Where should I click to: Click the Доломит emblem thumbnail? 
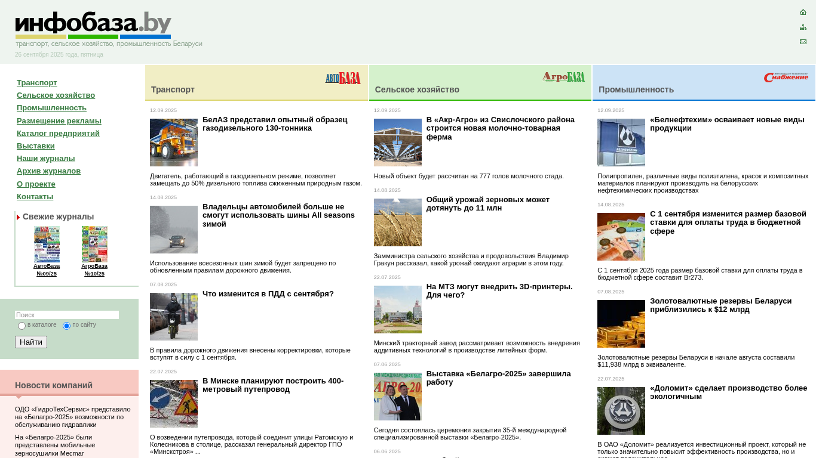[621, 411]
